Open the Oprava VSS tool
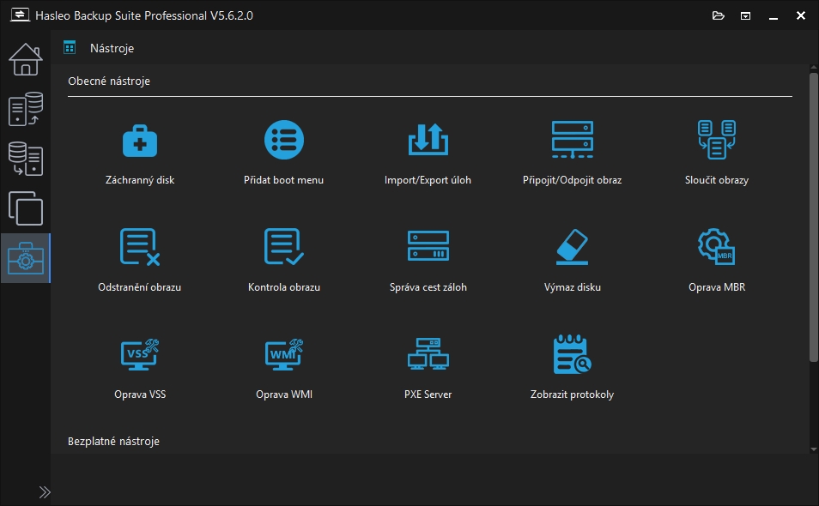This screenshot has width=819, height=506. (x=139, y=355)
